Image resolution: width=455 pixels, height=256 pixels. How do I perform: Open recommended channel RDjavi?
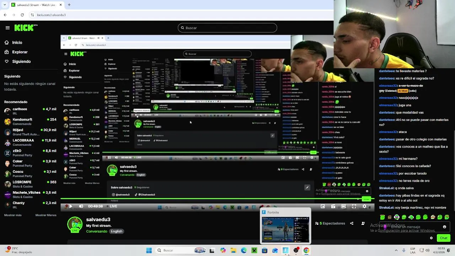(30, 132)
